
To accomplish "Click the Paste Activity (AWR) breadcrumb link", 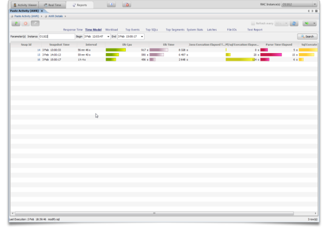I will click(x=27, y=16).
